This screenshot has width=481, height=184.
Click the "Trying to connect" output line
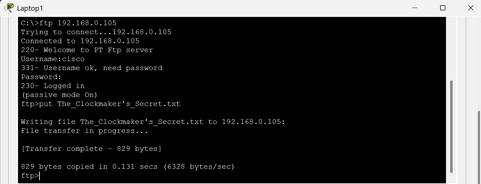click(x=96, y=32)
